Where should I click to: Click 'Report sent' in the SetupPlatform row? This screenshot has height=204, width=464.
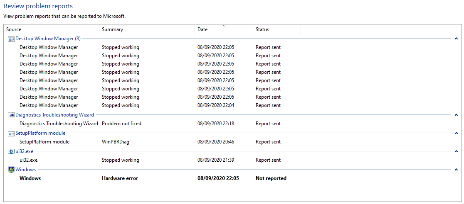pyautogui.click(x=268, y=142)
